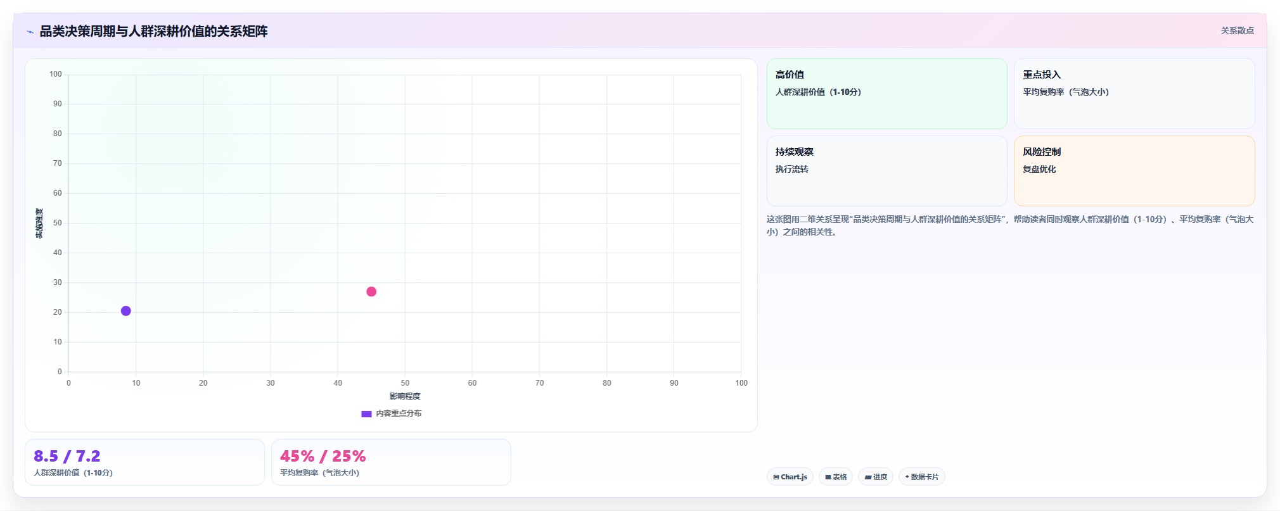Click the 8.5 / 7.2 metric card

tap(144, 462)
